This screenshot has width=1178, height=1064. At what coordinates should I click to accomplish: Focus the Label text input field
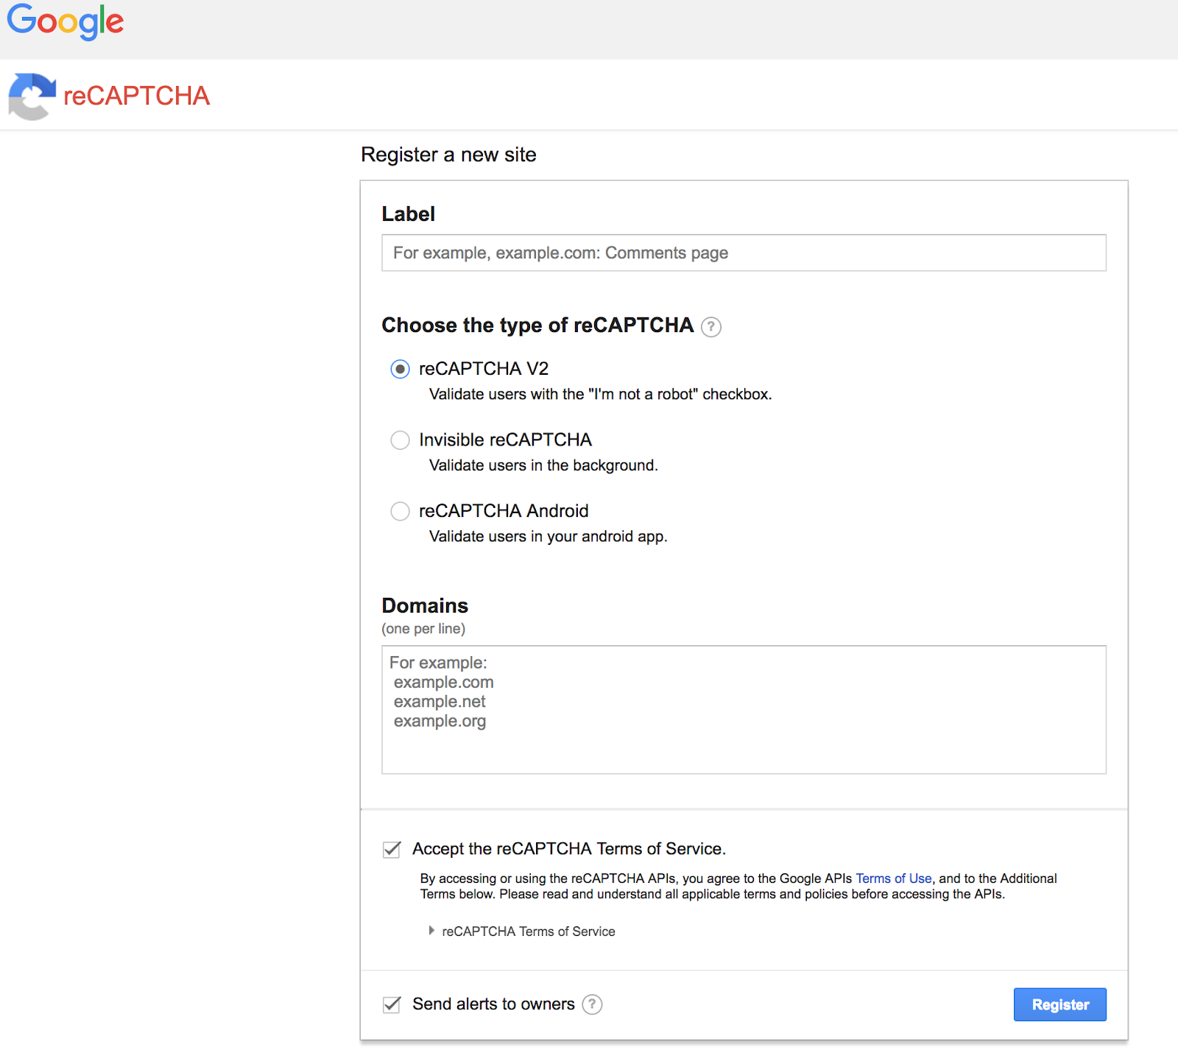pos(744,253)
